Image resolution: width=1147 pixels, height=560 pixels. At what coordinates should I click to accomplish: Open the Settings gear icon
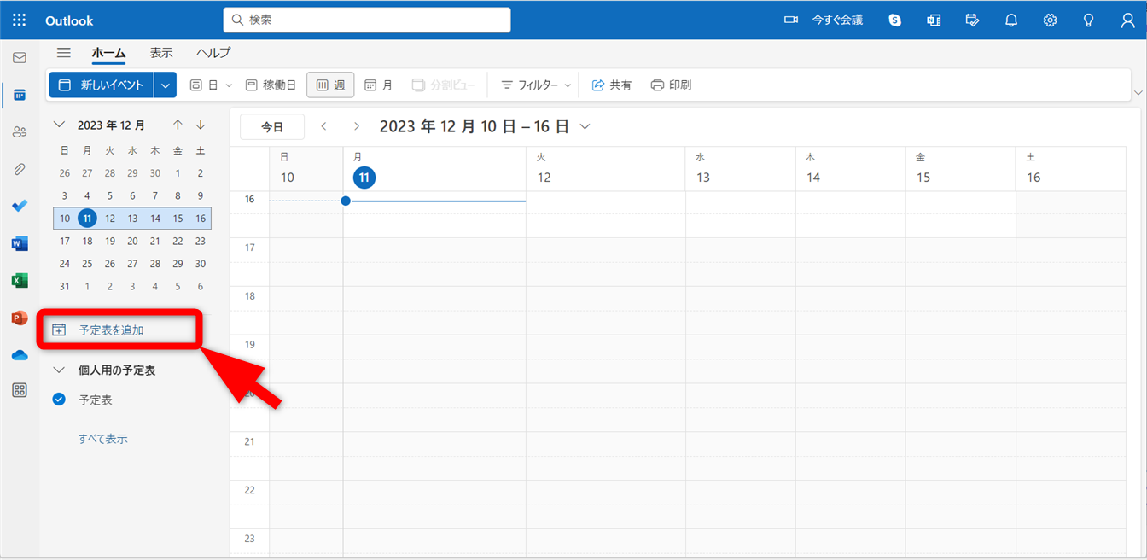1050,20
